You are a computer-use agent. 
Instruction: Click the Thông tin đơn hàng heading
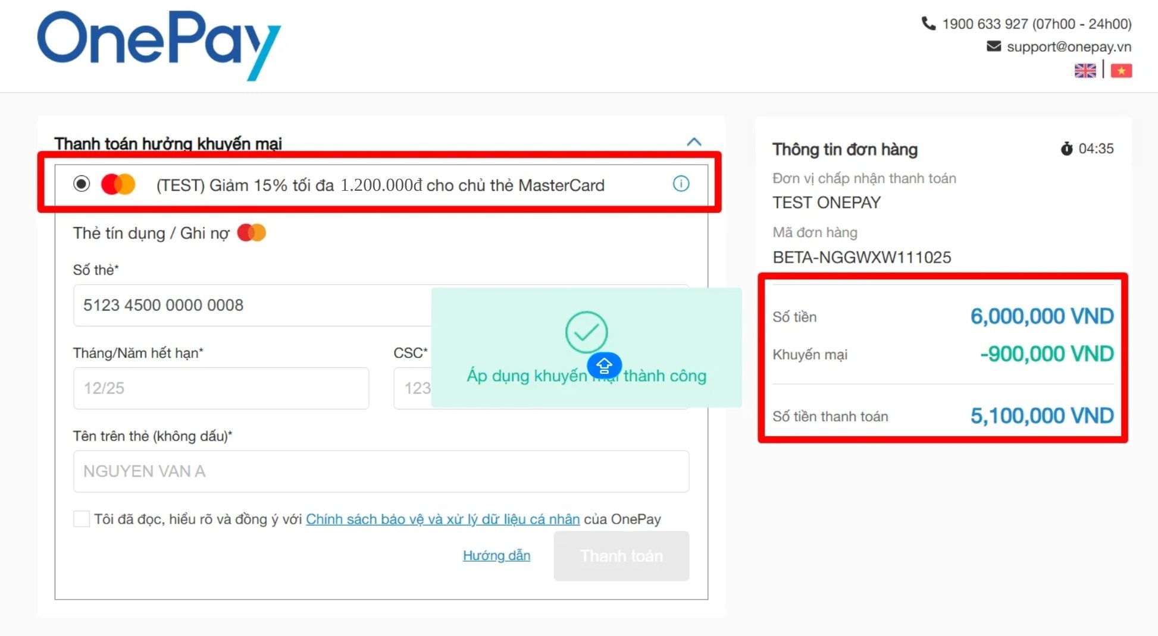point(845,149)
